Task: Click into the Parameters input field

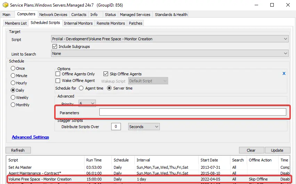Action: pos(193,112)
